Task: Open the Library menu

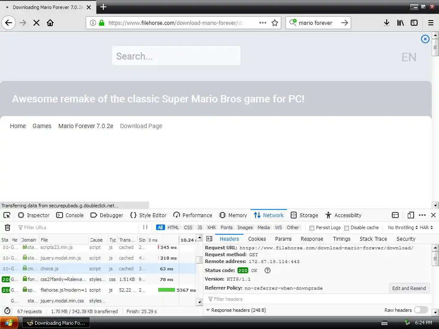Action: [400, 23]
